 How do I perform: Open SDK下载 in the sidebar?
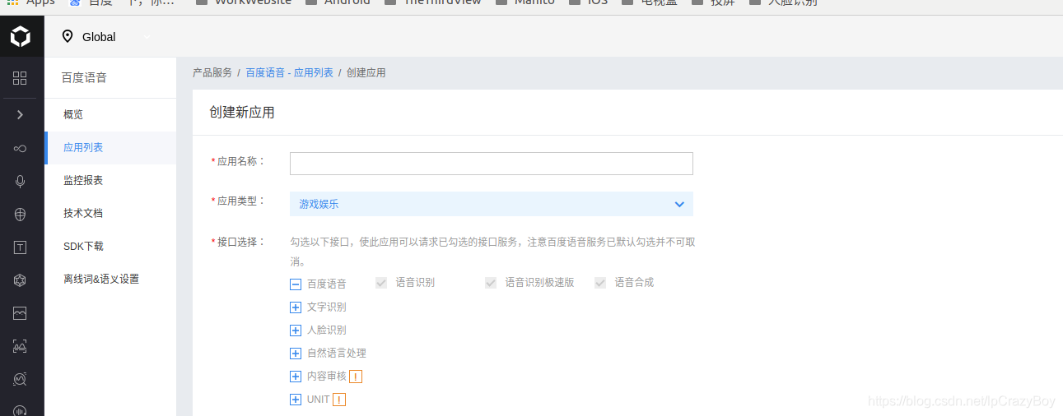pos(110,246)
